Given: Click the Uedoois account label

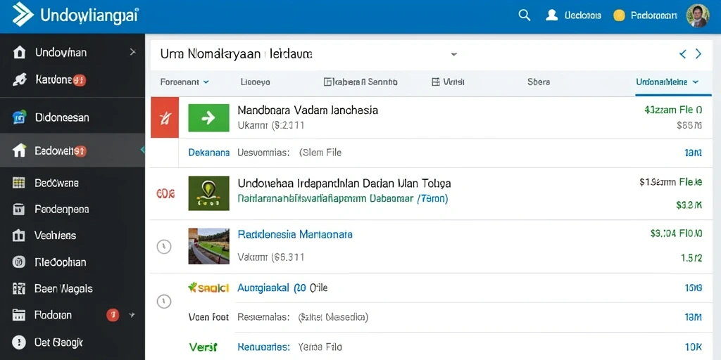Looking at the screenshot, I should [x=582, y=15].
